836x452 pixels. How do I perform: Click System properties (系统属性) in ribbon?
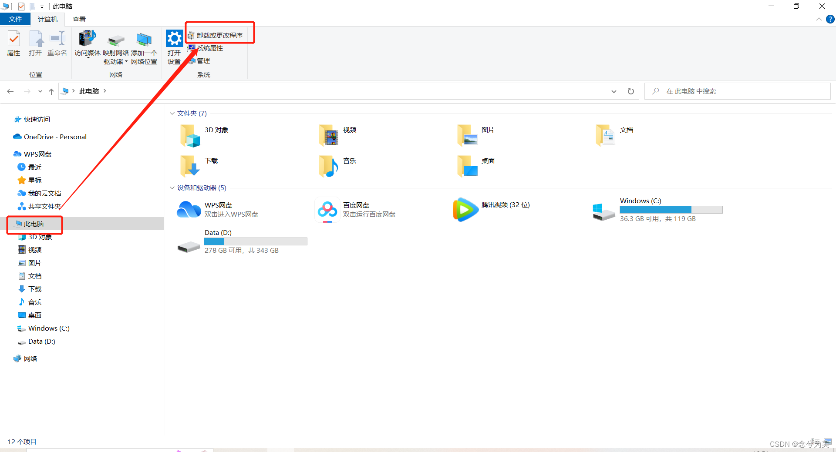[206, 48]
